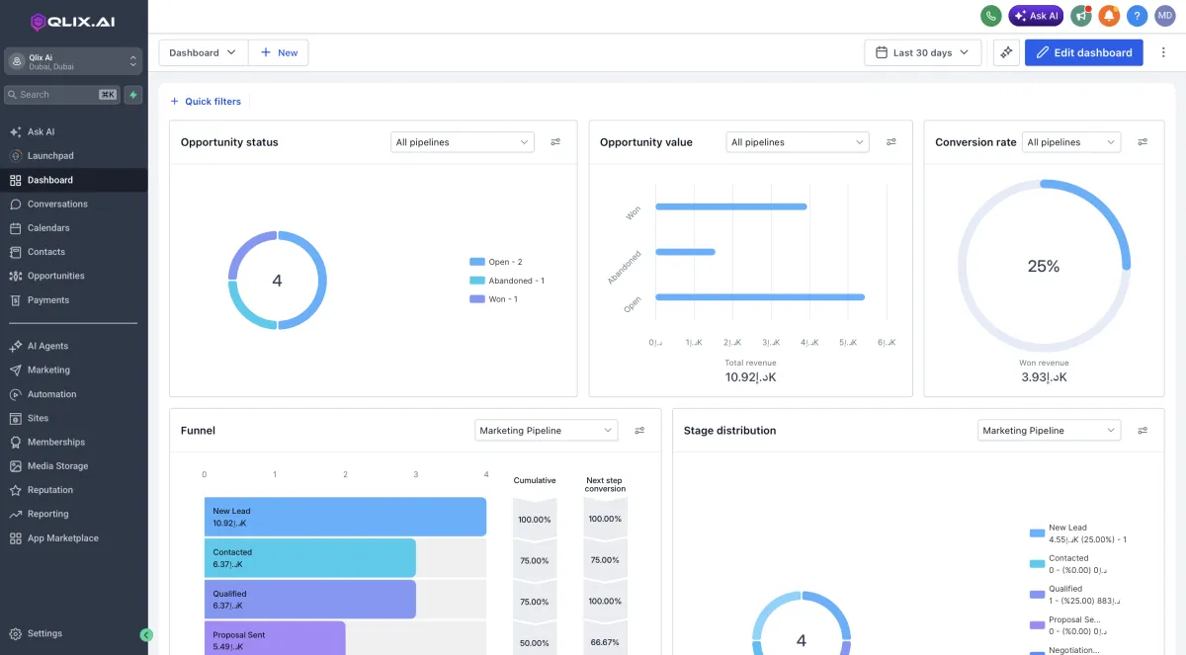The height and width of the screenshot is (655, 1186).
Task: Open the orange notifications bell
Action: tap(1109, 16)
